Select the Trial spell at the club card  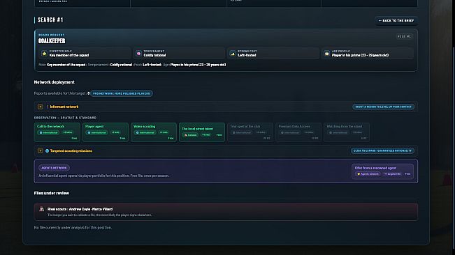point(250,132)
